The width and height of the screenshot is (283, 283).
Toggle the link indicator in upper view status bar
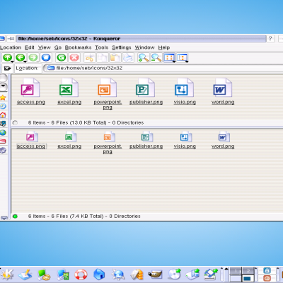(x=15, y=122)
